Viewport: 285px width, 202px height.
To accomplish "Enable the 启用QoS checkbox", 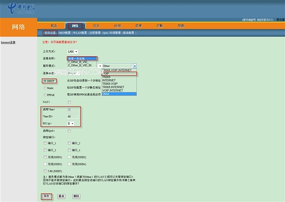I will click(69, 131).
